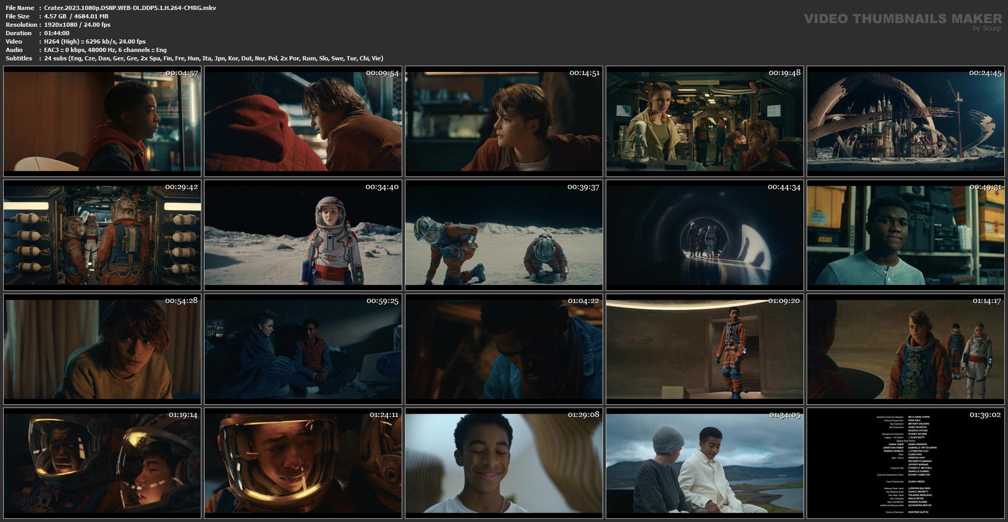Select the helmet thumbnail at 01:19:14
Viewport: 1008px width, 522px height.
(x=102, y=463)
